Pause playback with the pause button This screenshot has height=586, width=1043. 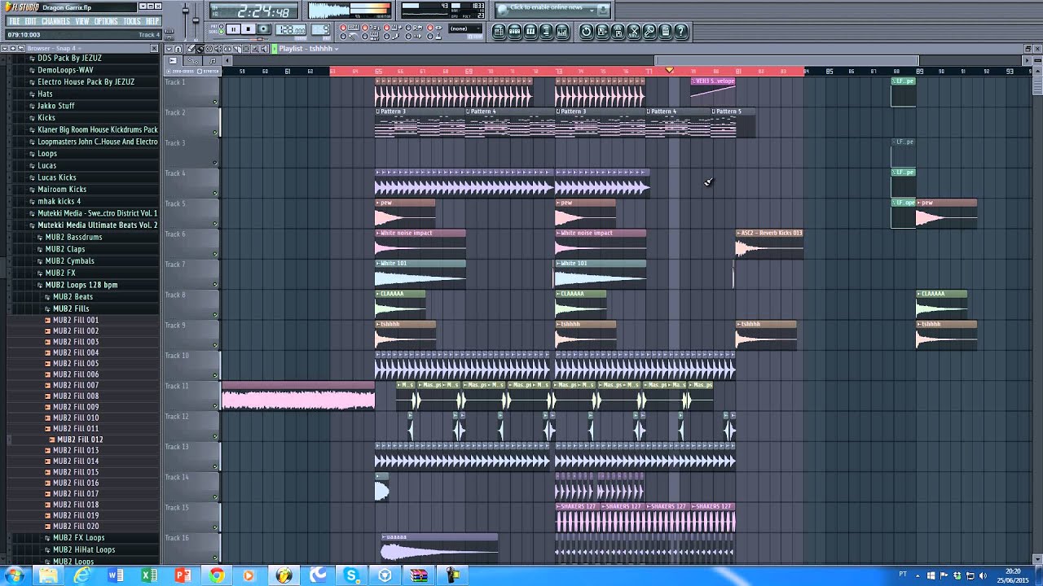234,29
